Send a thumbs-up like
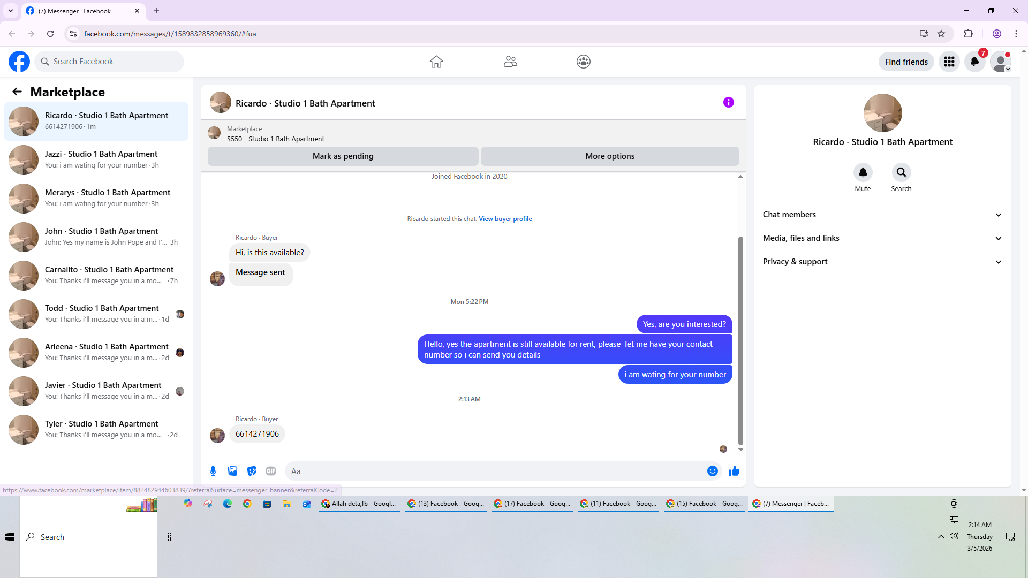1028x578 pixels. 734,471
